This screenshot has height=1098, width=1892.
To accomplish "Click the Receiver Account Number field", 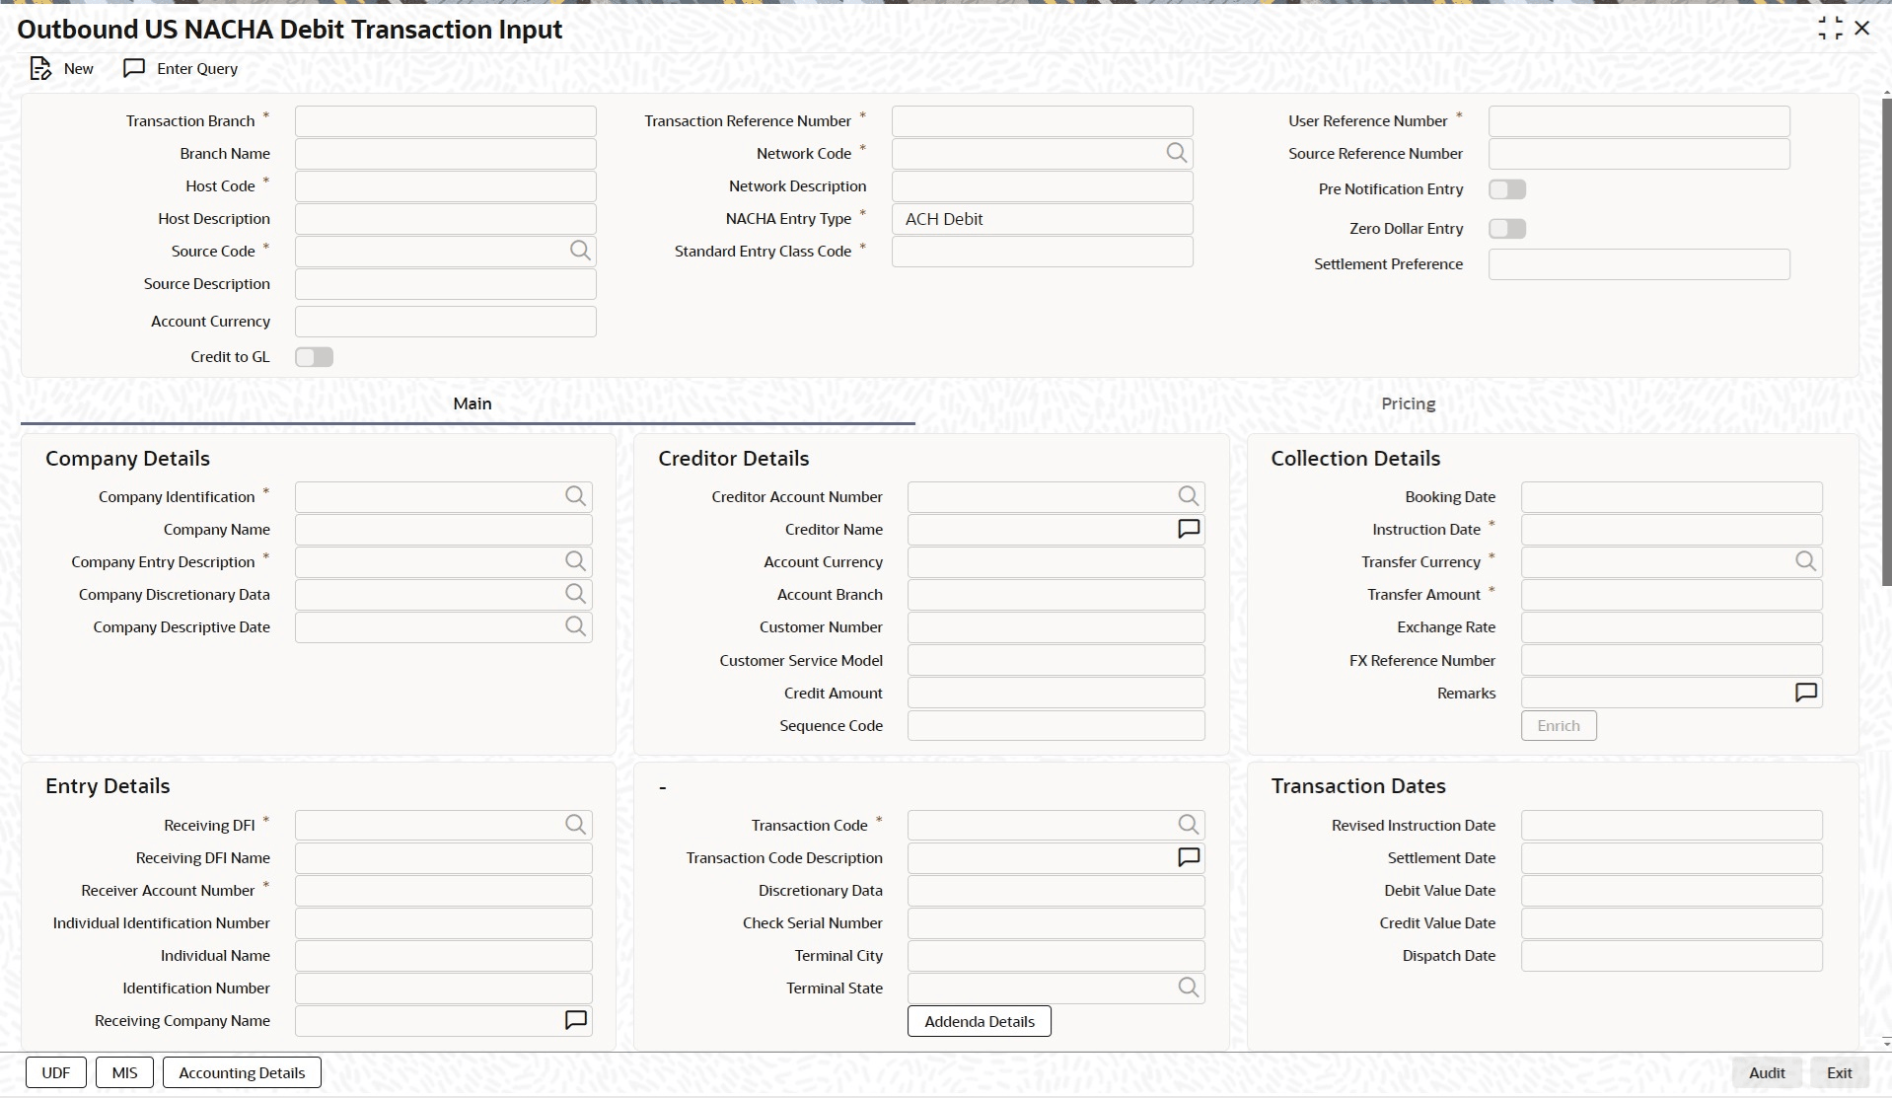I will click(443, 891).
